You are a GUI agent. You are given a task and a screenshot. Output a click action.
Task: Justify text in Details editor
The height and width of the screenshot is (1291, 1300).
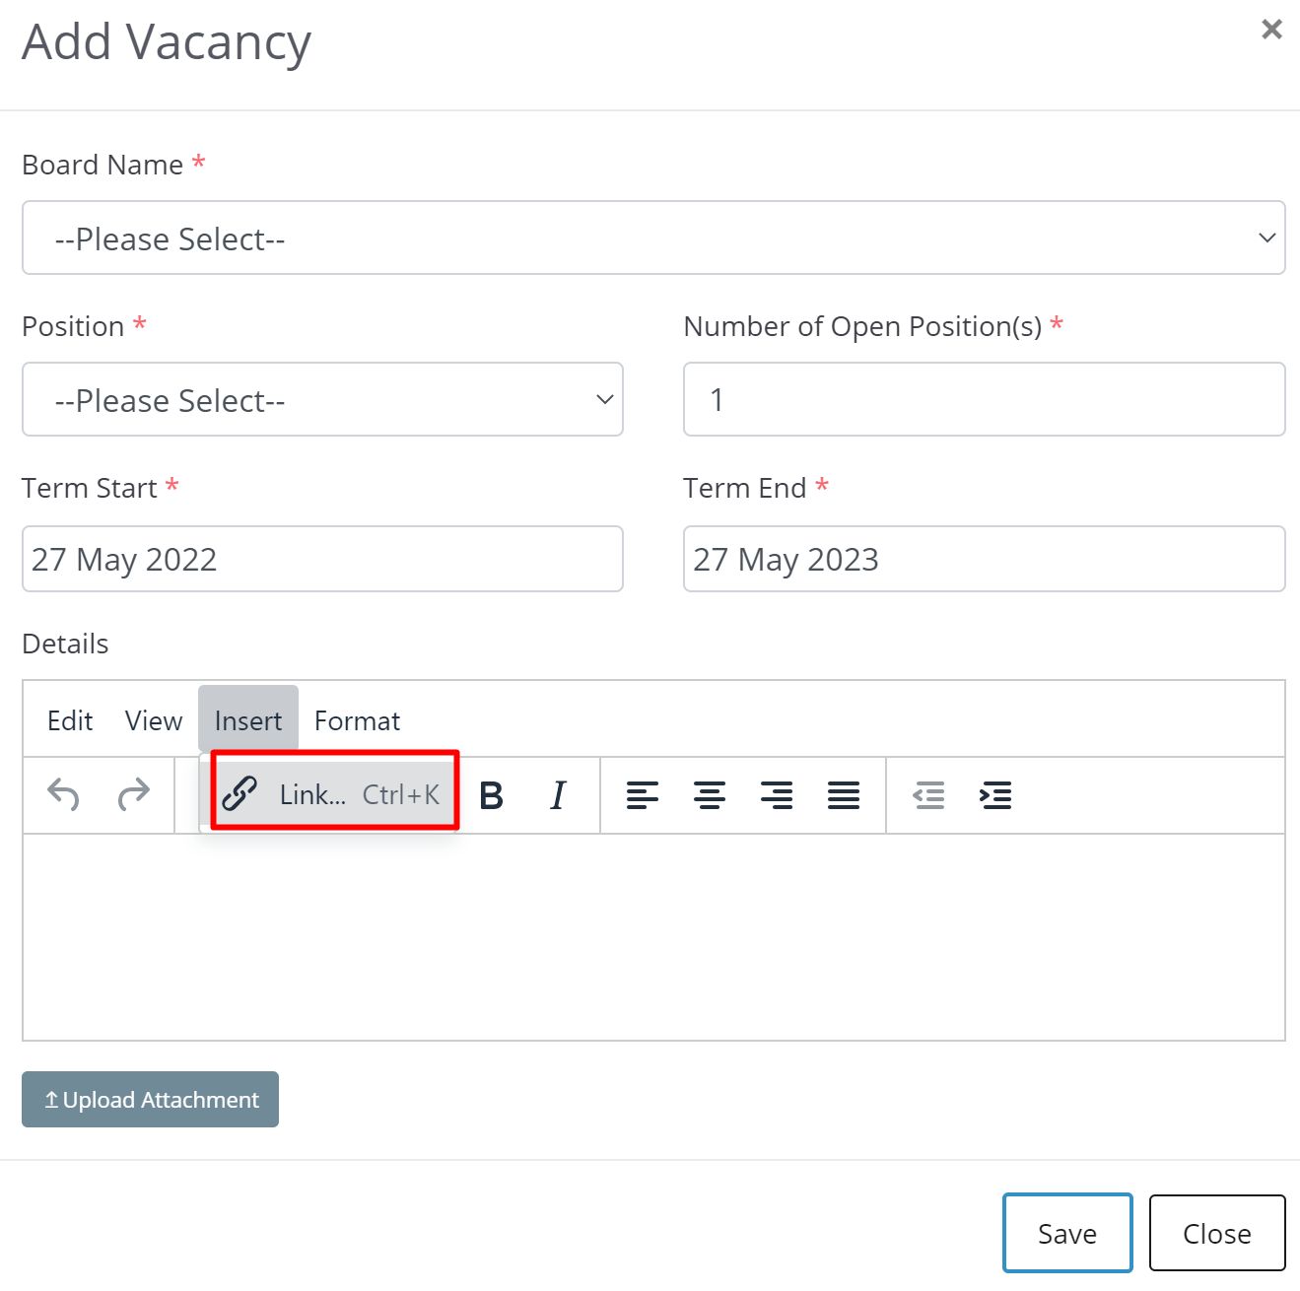[x=844, y=794]
